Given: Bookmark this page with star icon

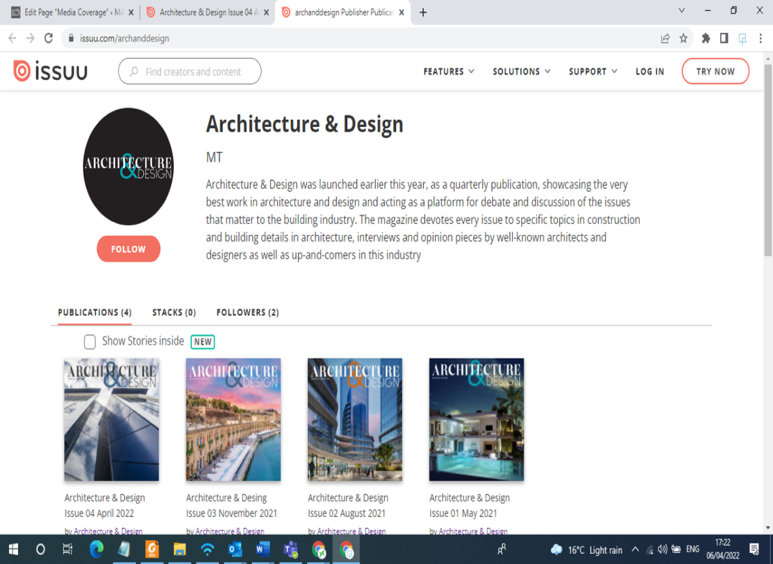Looking at the screenshot, I should tap(683, 39).
